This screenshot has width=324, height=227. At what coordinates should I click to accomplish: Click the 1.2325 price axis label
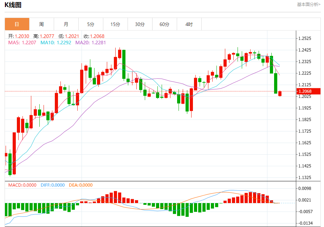tap(305, 61)
